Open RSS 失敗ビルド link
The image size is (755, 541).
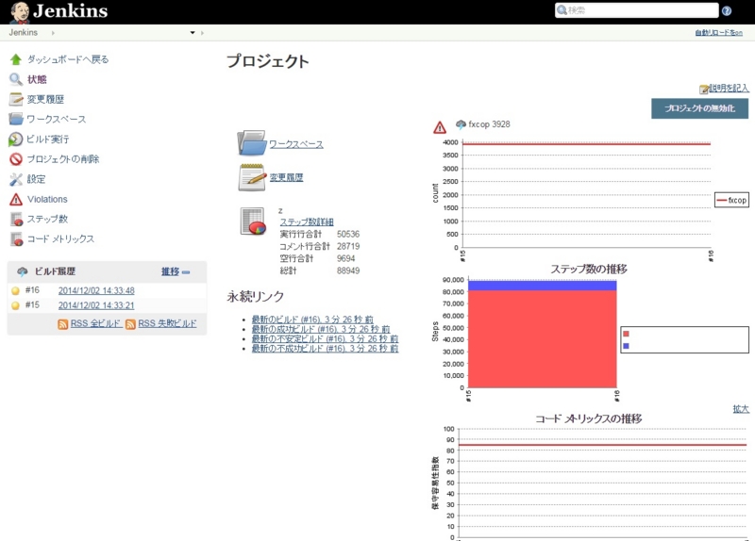pos(168,323)
